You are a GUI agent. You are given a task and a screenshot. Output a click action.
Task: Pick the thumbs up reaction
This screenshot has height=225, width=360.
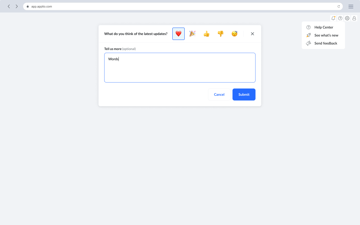[206, 34]
